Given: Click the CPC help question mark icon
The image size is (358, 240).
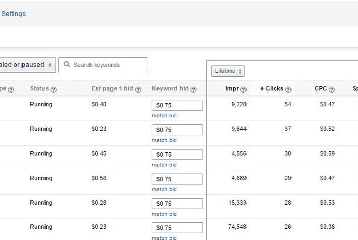Looking at the screenshot, I should pos(332,89).
